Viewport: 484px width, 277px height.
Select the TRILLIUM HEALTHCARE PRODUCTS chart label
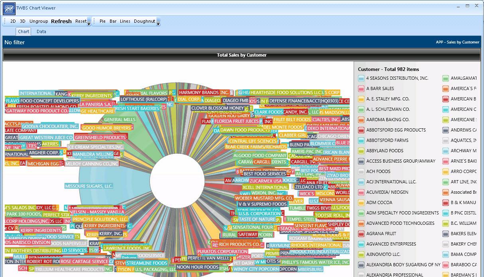click(x=69, y=269)
